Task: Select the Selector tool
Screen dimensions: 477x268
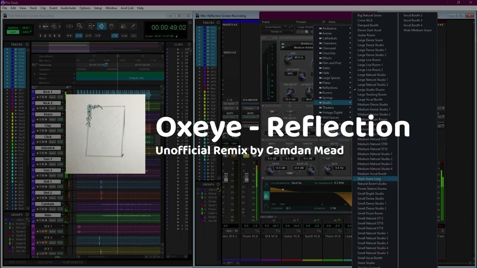Action: click(x=101, y=26)
